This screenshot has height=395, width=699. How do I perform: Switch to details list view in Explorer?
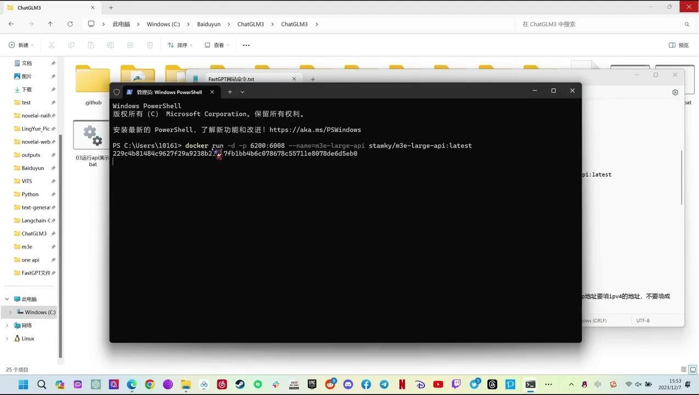click(684, 370)
